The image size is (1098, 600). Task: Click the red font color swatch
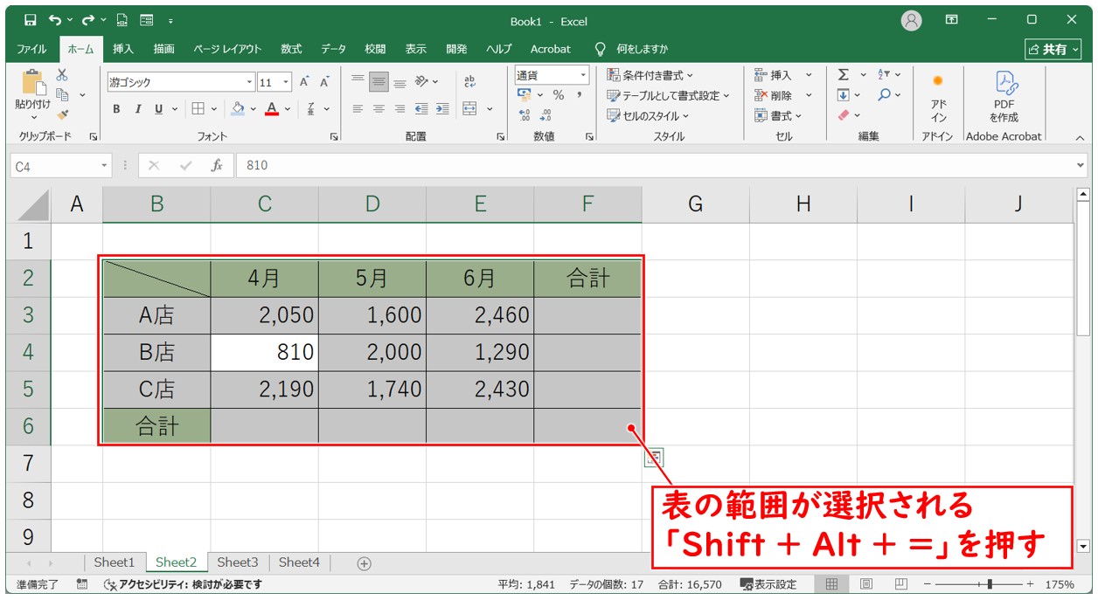(272, 109)
